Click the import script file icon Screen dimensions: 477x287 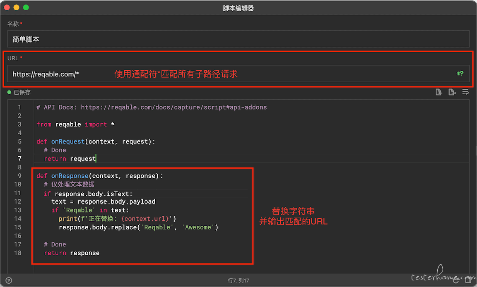pos(438,92)
